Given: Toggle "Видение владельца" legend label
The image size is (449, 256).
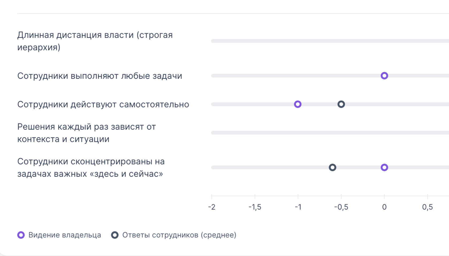Looking at the screenshot, I should point(65,235).
